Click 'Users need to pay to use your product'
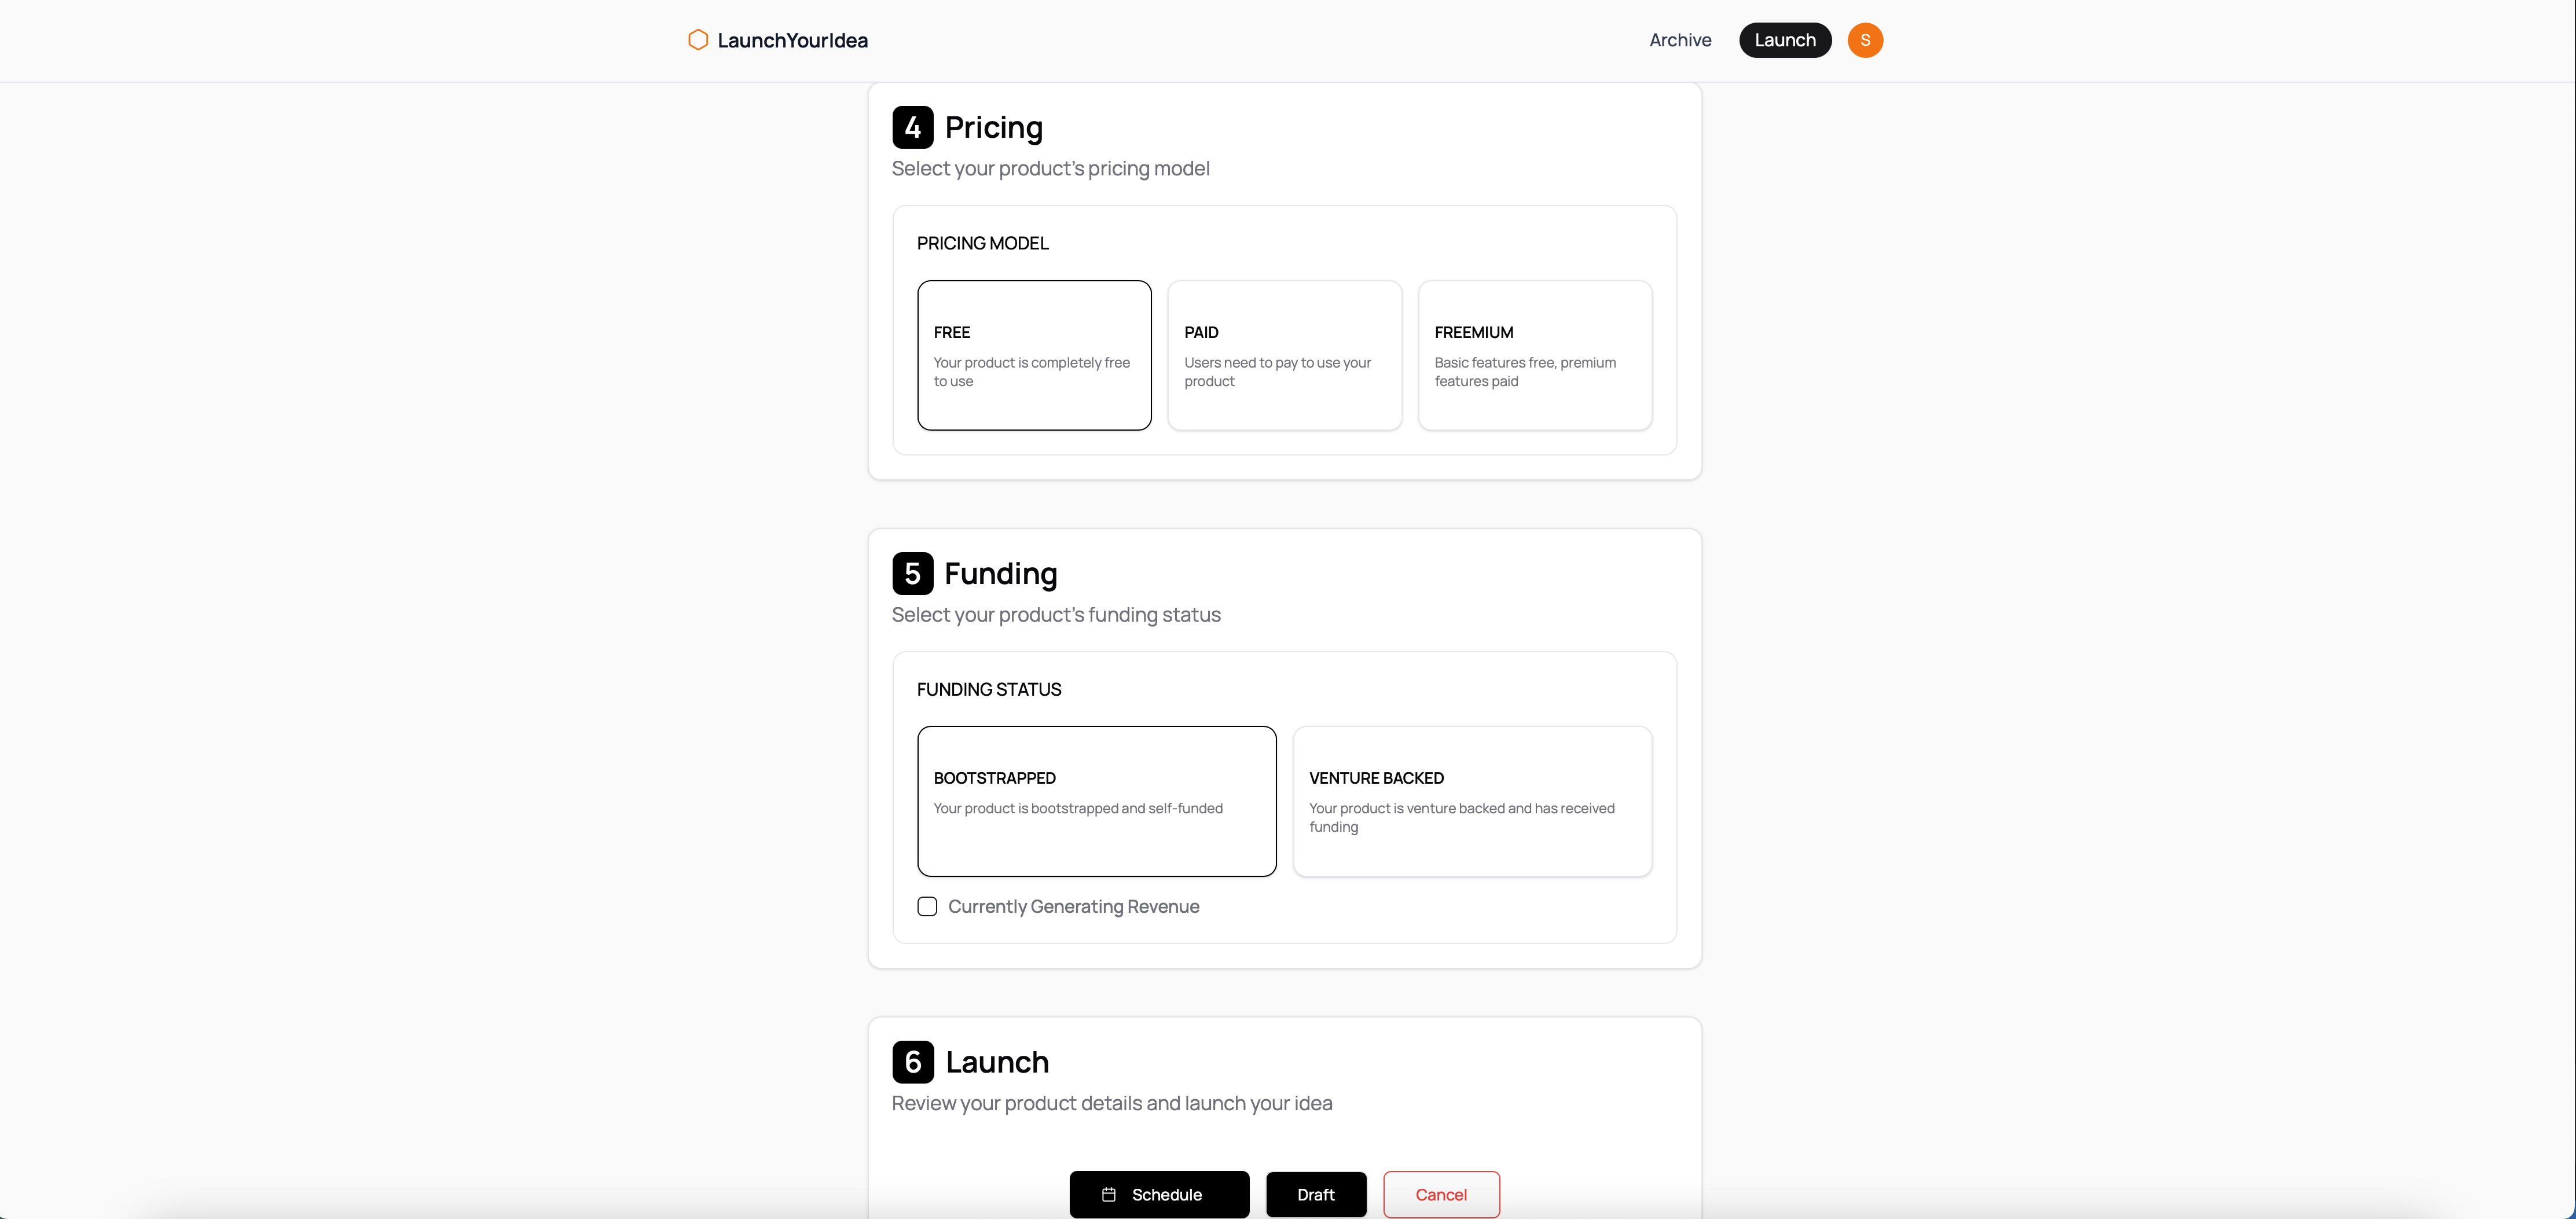2576x1219 pixels. (1278, 372)
